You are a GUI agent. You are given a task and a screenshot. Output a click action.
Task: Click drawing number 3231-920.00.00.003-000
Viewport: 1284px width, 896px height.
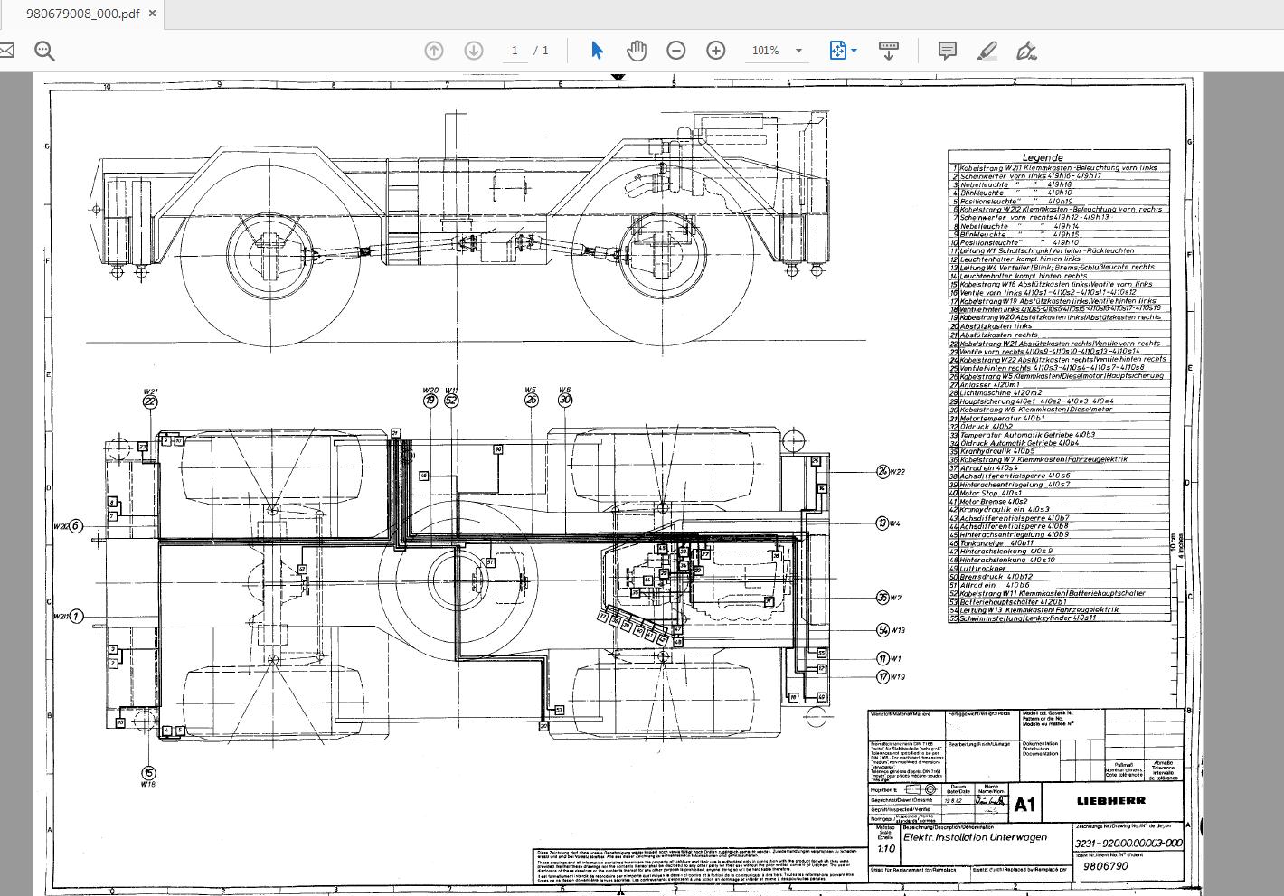(x=1128, y=844)
